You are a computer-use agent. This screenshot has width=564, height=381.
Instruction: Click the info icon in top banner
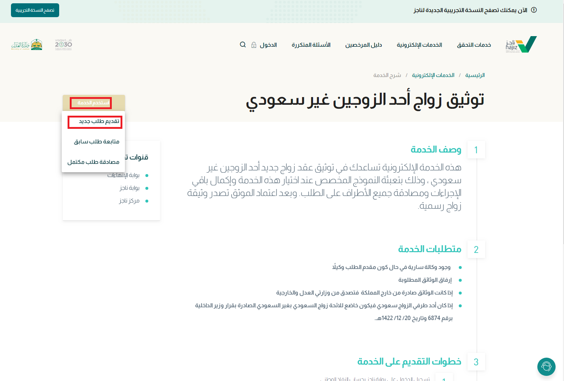[534, 10]
